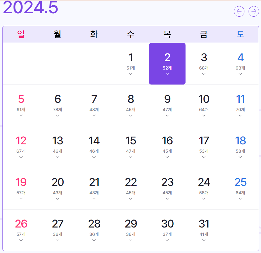Select May 4 on Saturday
The image size is (261, 253).
point(240,58)
